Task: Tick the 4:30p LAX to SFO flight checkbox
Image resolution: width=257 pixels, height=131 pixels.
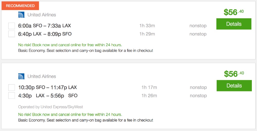Action: point(12,96)
